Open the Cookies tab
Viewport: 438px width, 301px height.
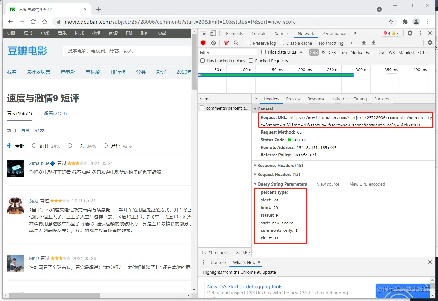tap(381, 99)
